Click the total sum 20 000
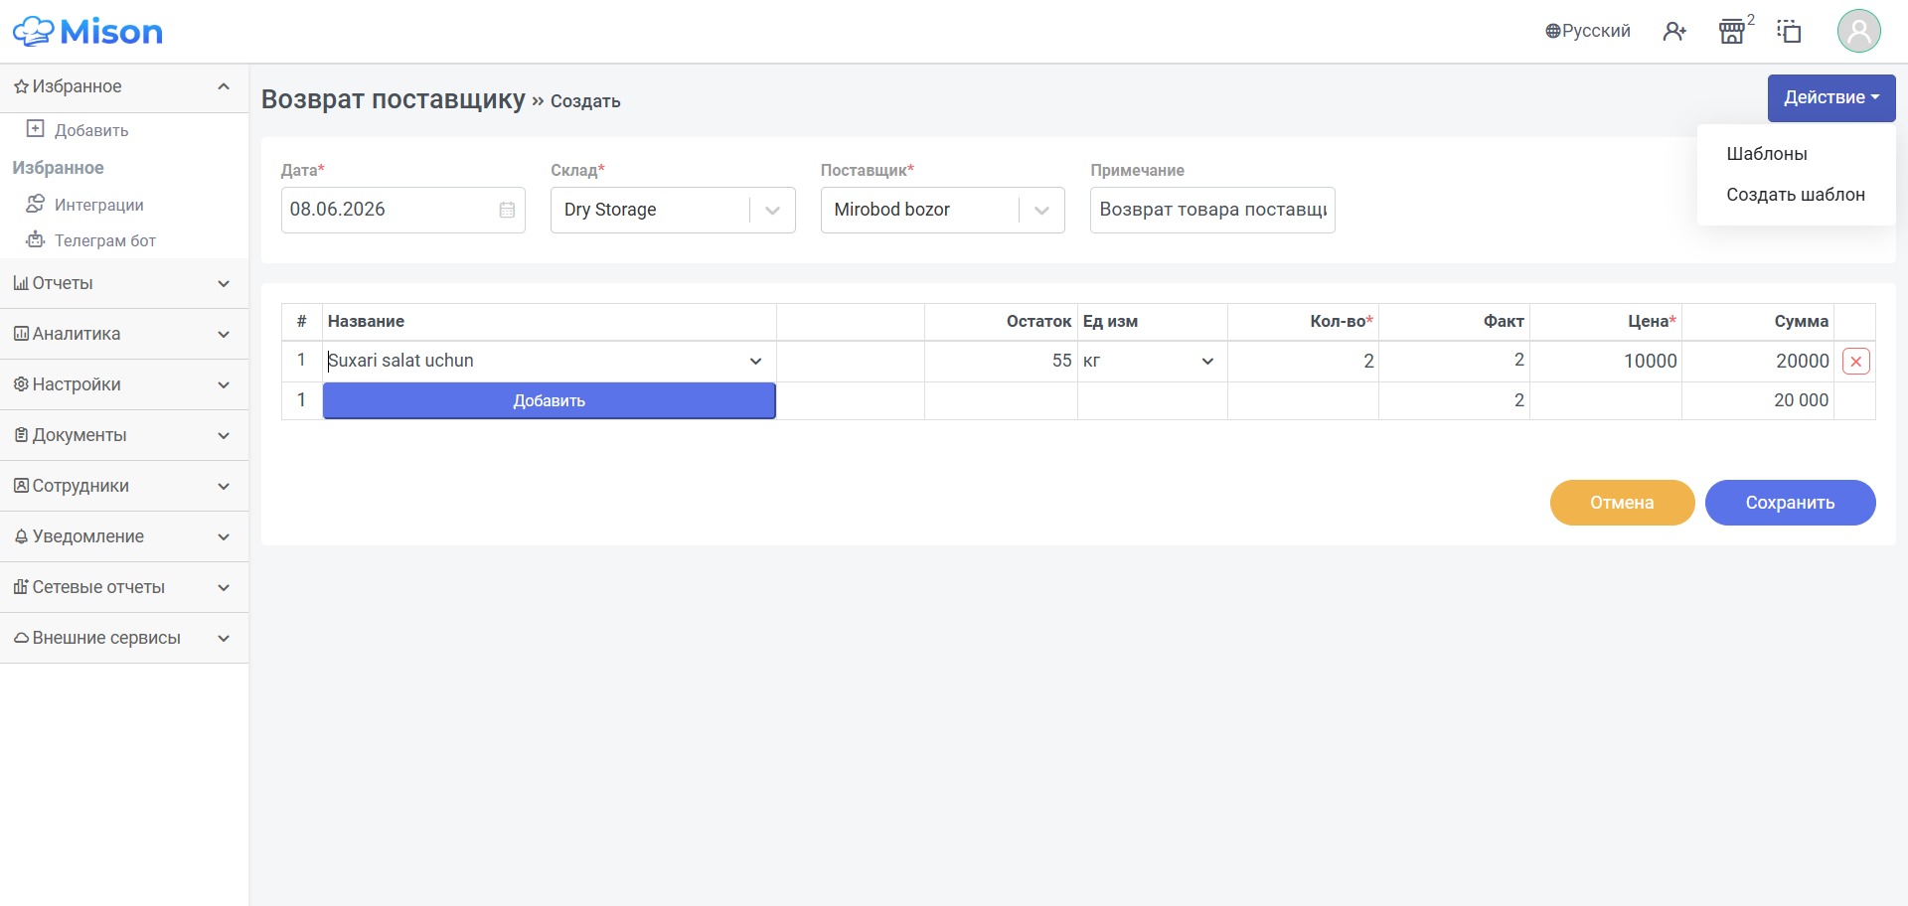The width and height of the screenshot is (1908, 906). point(1801,400)
